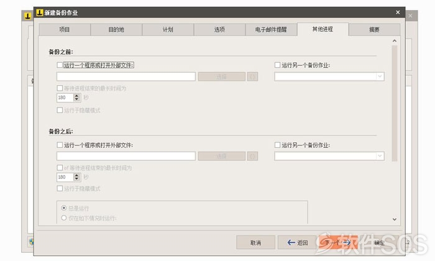This screenshot has height=261, width=435.
Task: Click the {} variables button under 备份之前
Action: tap(252, 76)
